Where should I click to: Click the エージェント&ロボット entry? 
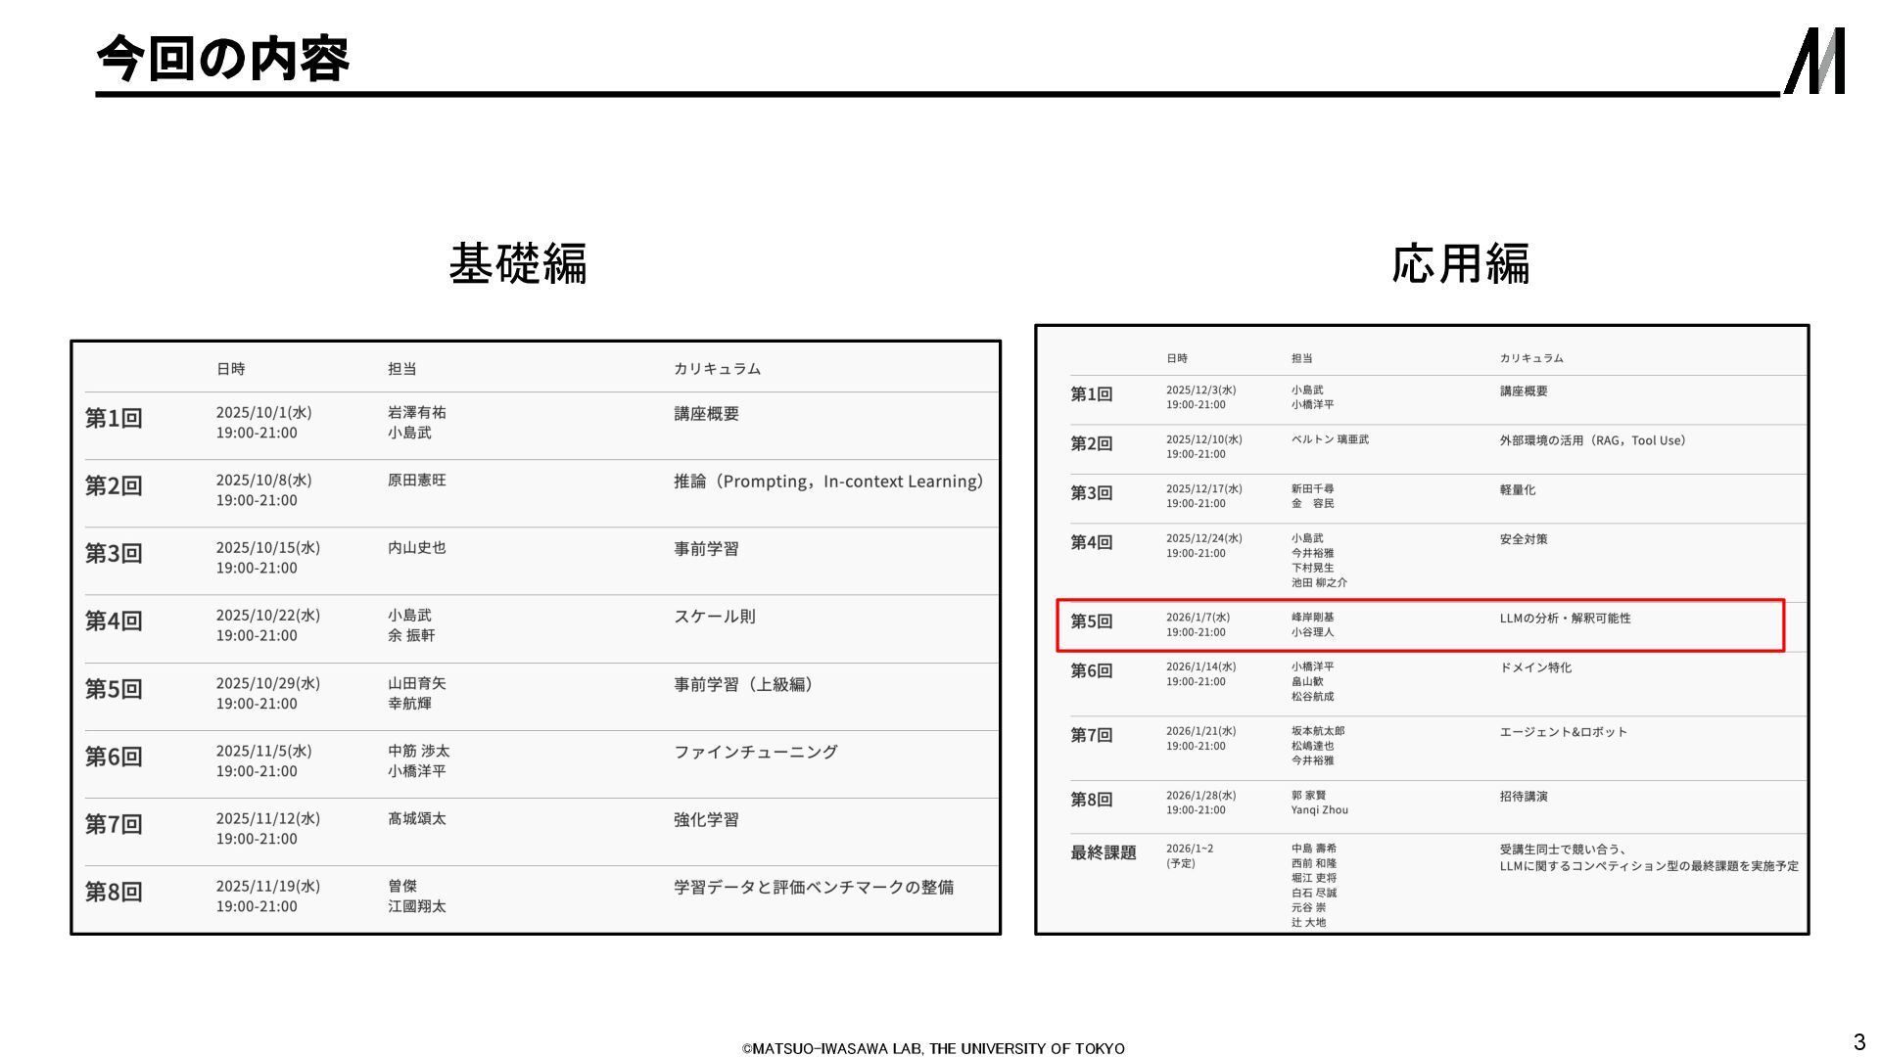click(x=1563, y=732)
